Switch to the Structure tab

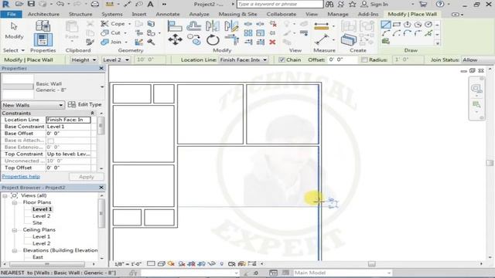click(80, 14)
